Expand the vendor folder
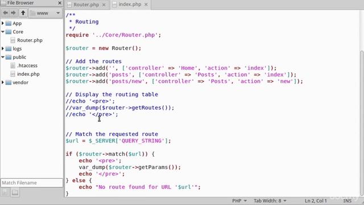This screenshot has width=364, height=205. [3, 82]
